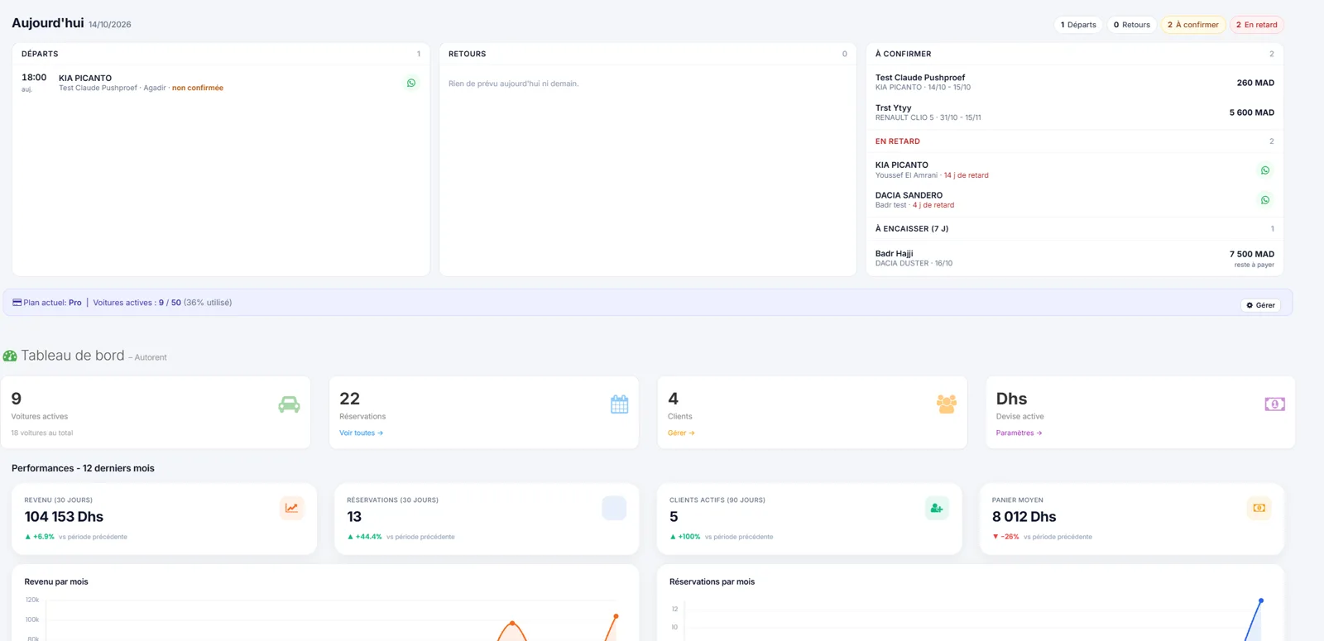1324x641 pixels.
Task: Click the green car icon in Voitures actives card
Action: [x=289, y=404]
